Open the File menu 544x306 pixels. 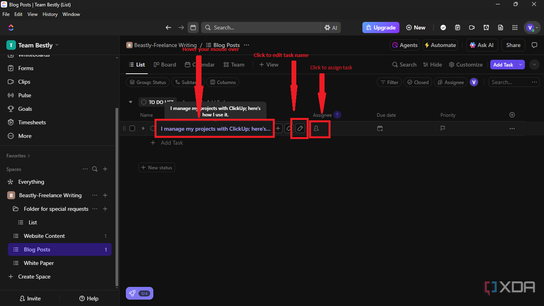click(x=6, y=14)
